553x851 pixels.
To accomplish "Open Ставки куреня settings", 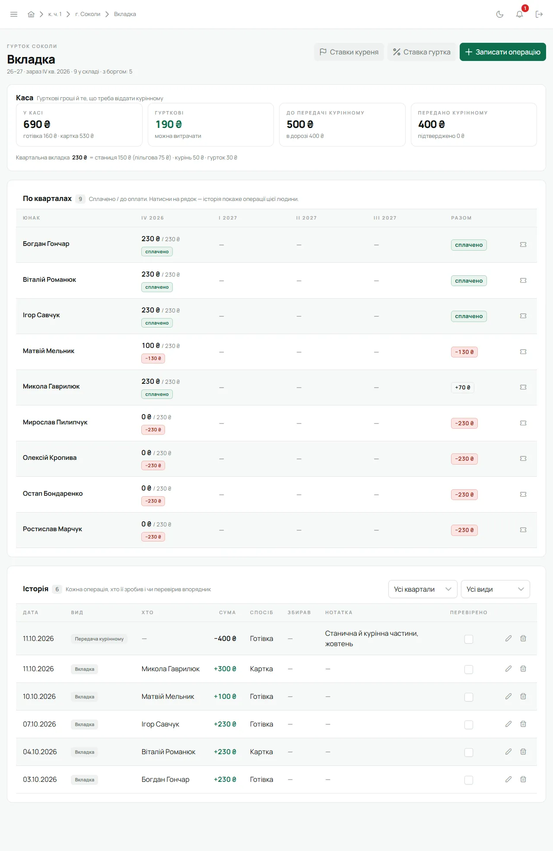I will coord(349,52).
